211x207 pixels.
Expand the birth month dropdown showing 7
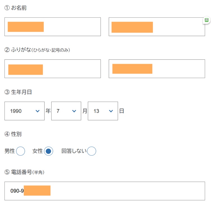66,111
